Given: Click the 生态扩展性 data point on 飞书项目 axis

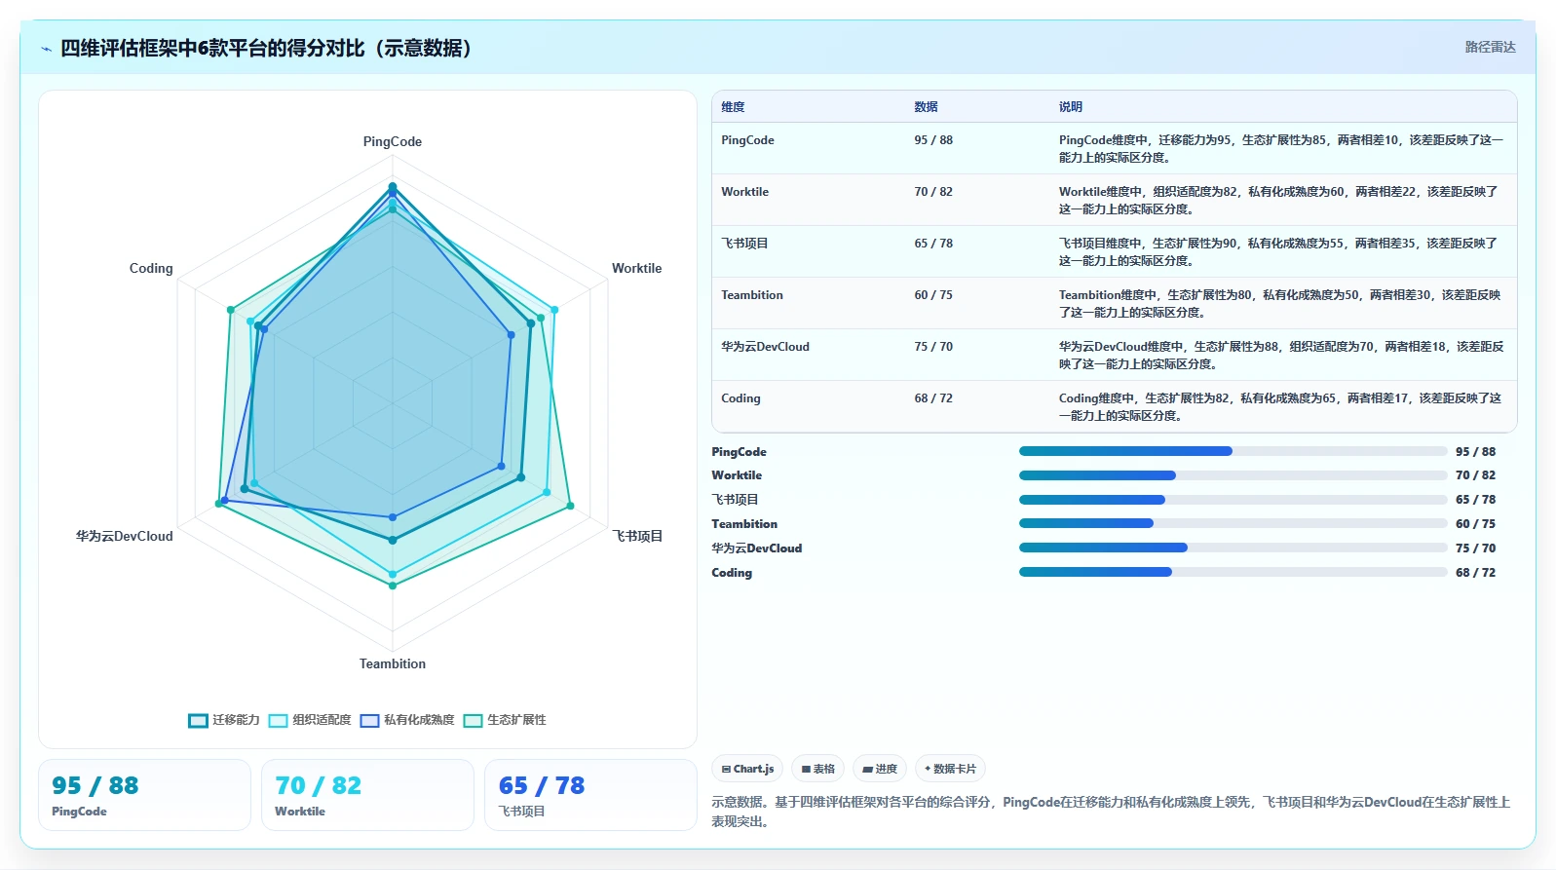Looking at the screenshot, I should point(570,506).
